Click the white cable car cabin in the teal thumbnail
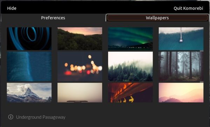This screenshot has width=210, height=127. pyautogui.click(x=181, y=40)
